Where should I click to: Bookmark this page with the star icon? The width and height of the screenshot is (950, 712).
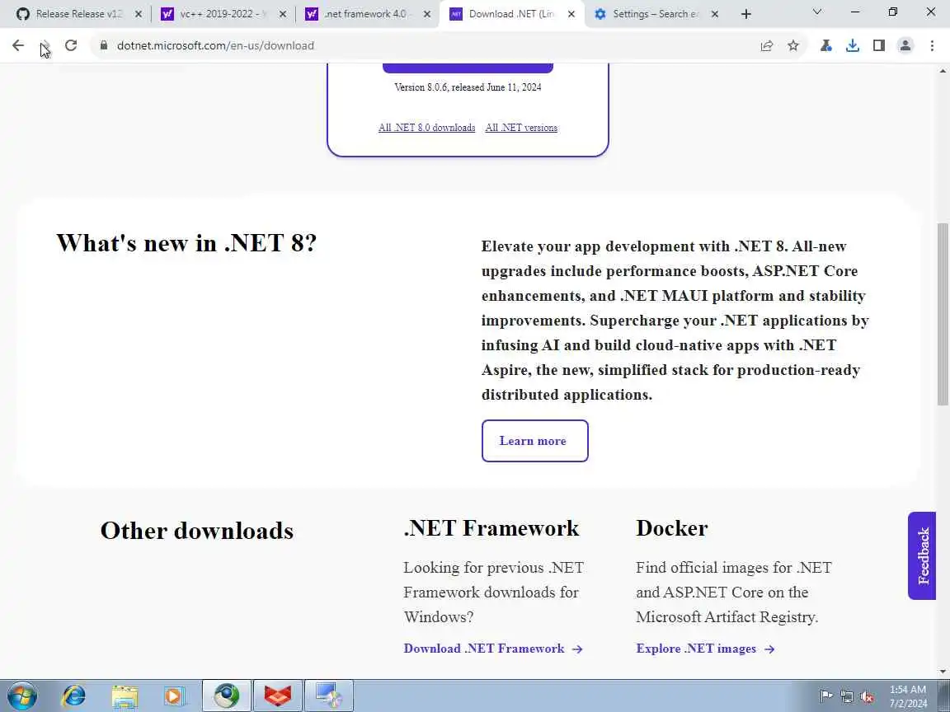(793, 45)
